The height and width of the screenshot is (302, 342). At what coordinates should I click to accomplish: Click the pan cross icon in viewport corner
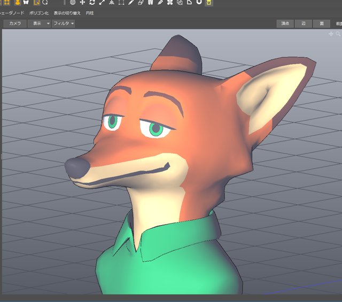[x=331, y=34]
